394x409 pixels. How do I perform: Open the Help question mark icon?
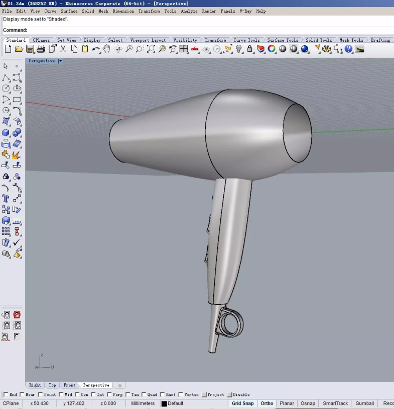pyautogui.click(x=348, y=49)
